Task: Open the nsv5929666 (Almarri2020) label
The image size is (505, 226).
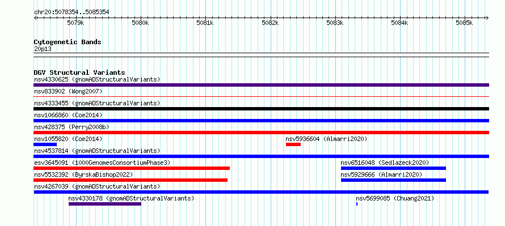Action: tap(382, 174)
